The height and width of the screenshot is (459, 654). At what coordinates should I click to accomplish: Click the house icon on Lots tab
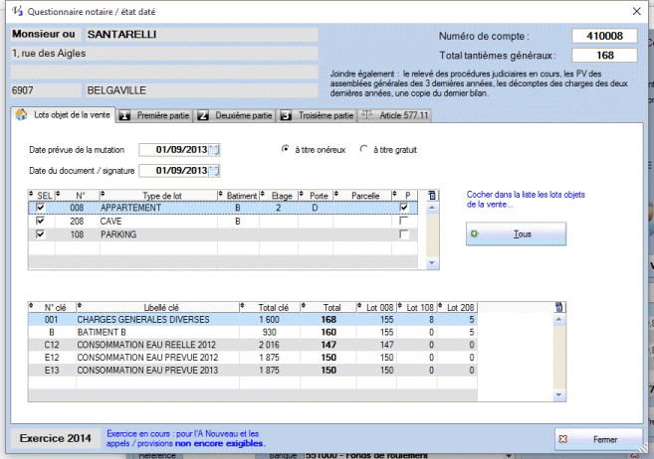(21, 115)
